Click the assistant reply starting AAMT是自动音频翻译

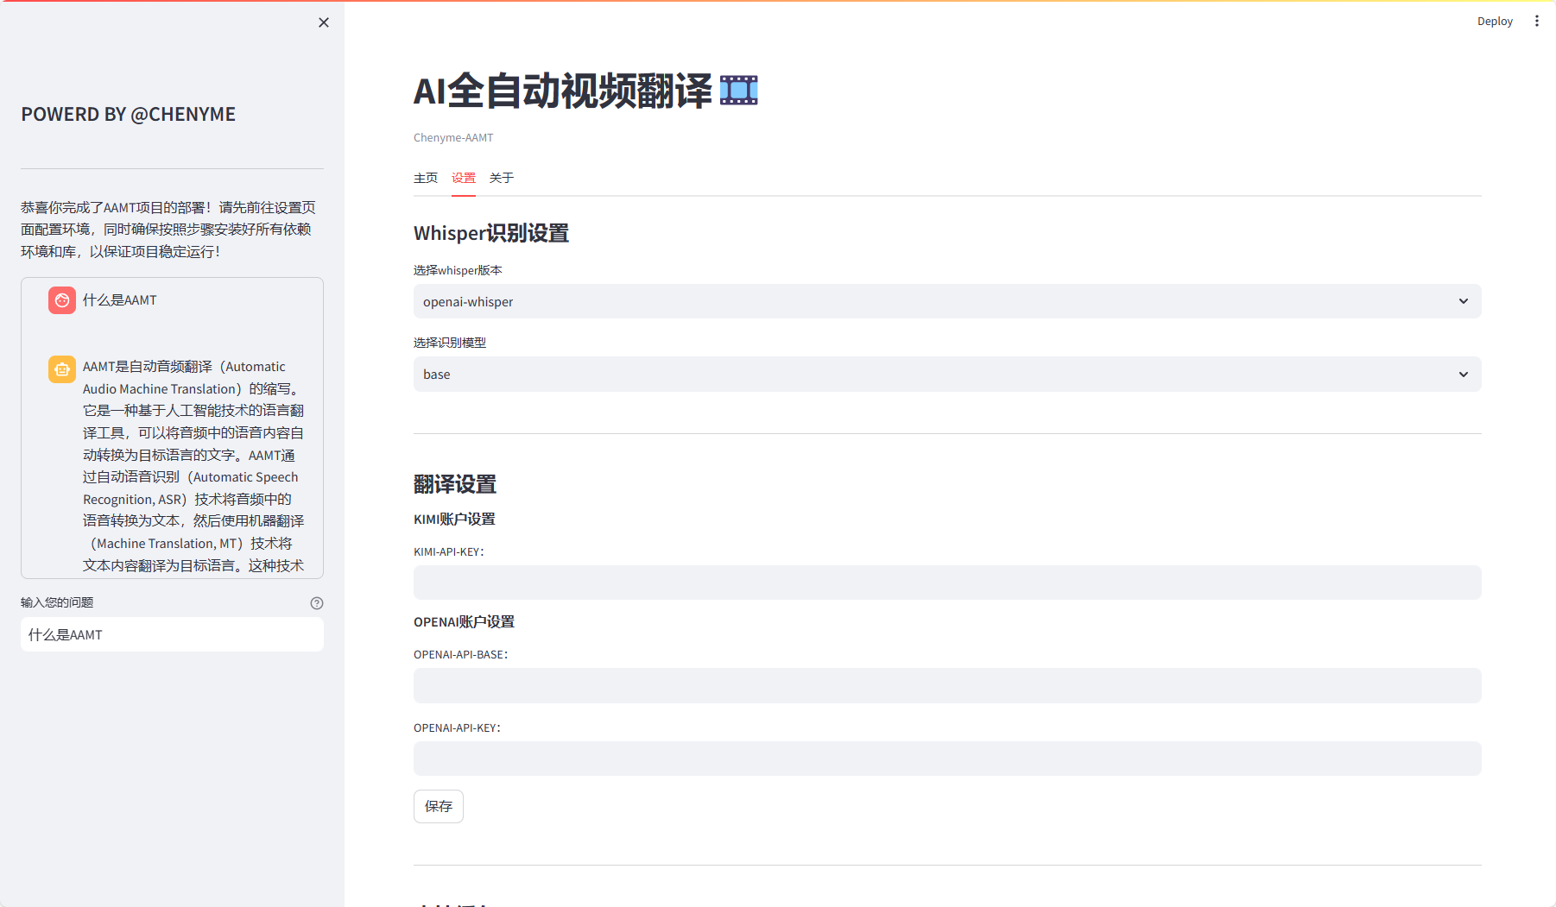(193, 466)
